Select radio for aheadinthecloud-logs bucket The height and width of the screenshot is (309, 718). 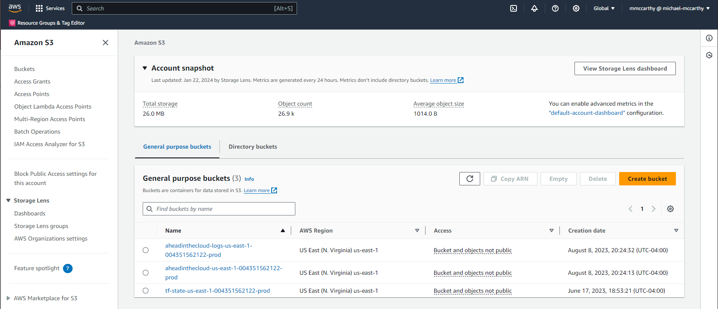click(146, 250)
